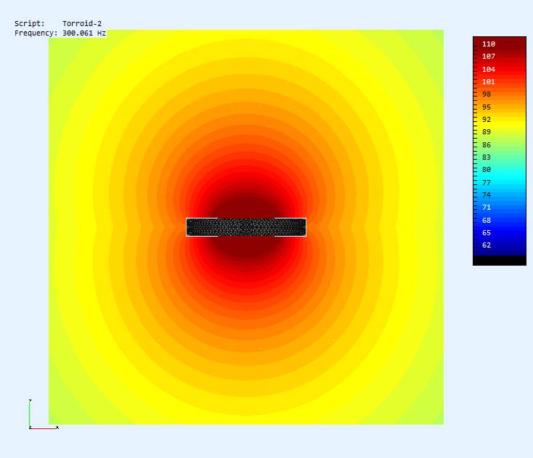Click the 62 value on the color legend
The height and width of the screenshot is (458, 533).
tap(487, 245)
